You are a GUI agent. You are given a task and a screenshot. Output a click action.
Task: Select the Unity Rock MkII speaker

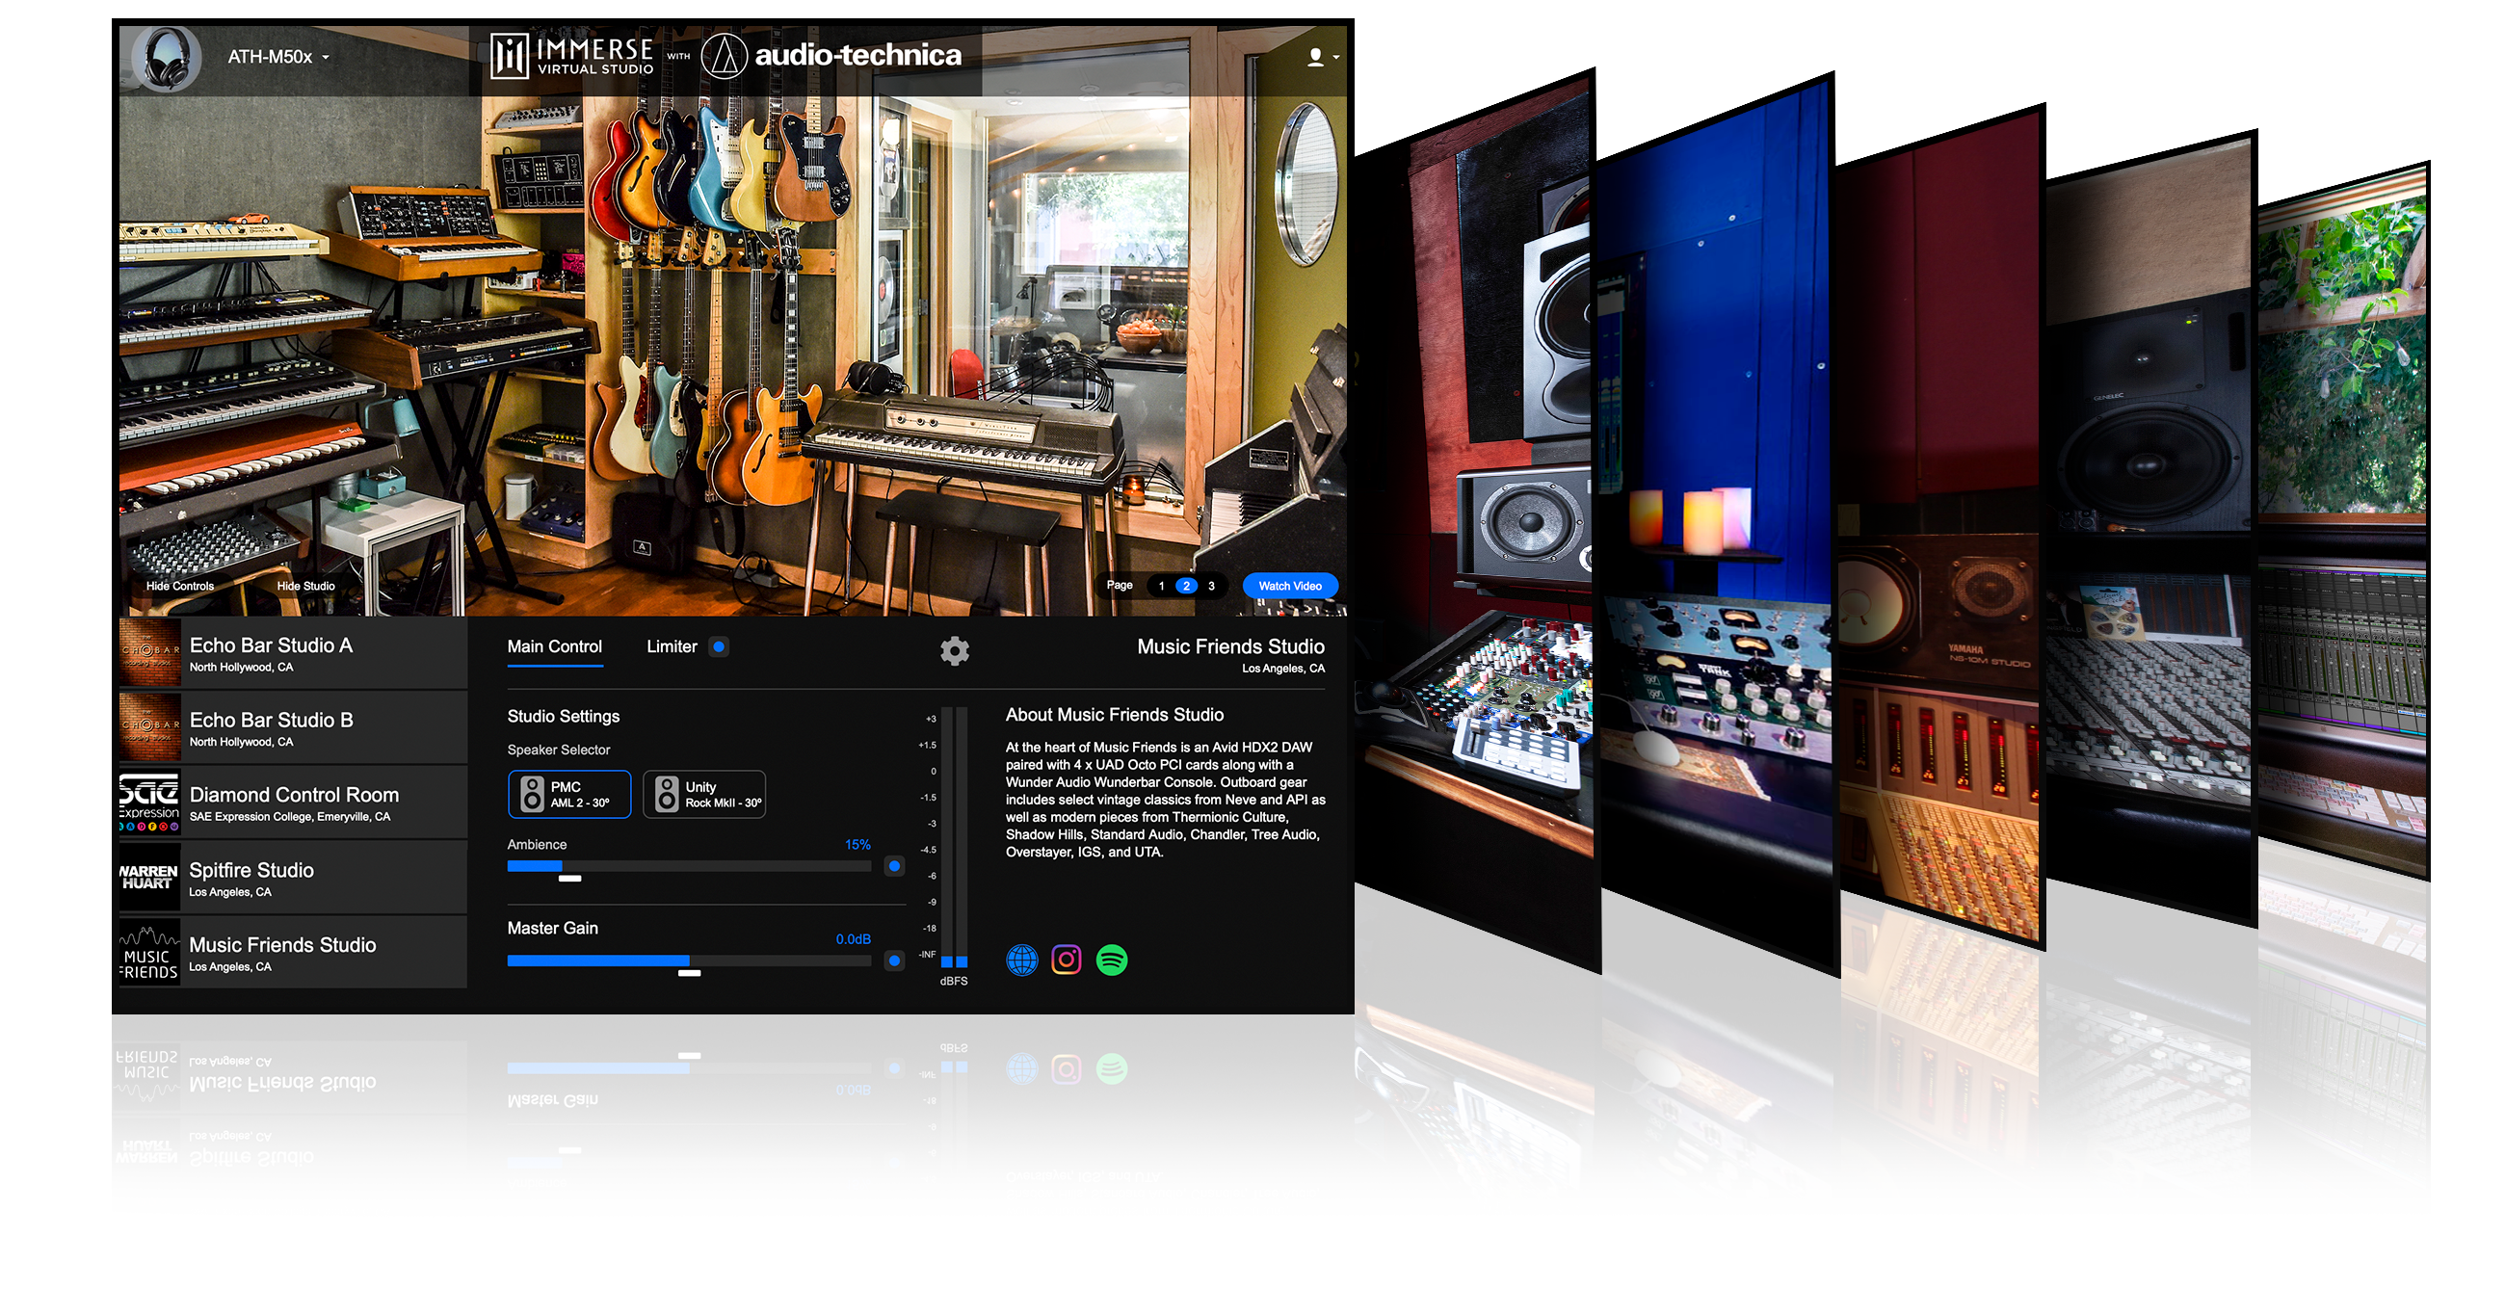[704, 795]
